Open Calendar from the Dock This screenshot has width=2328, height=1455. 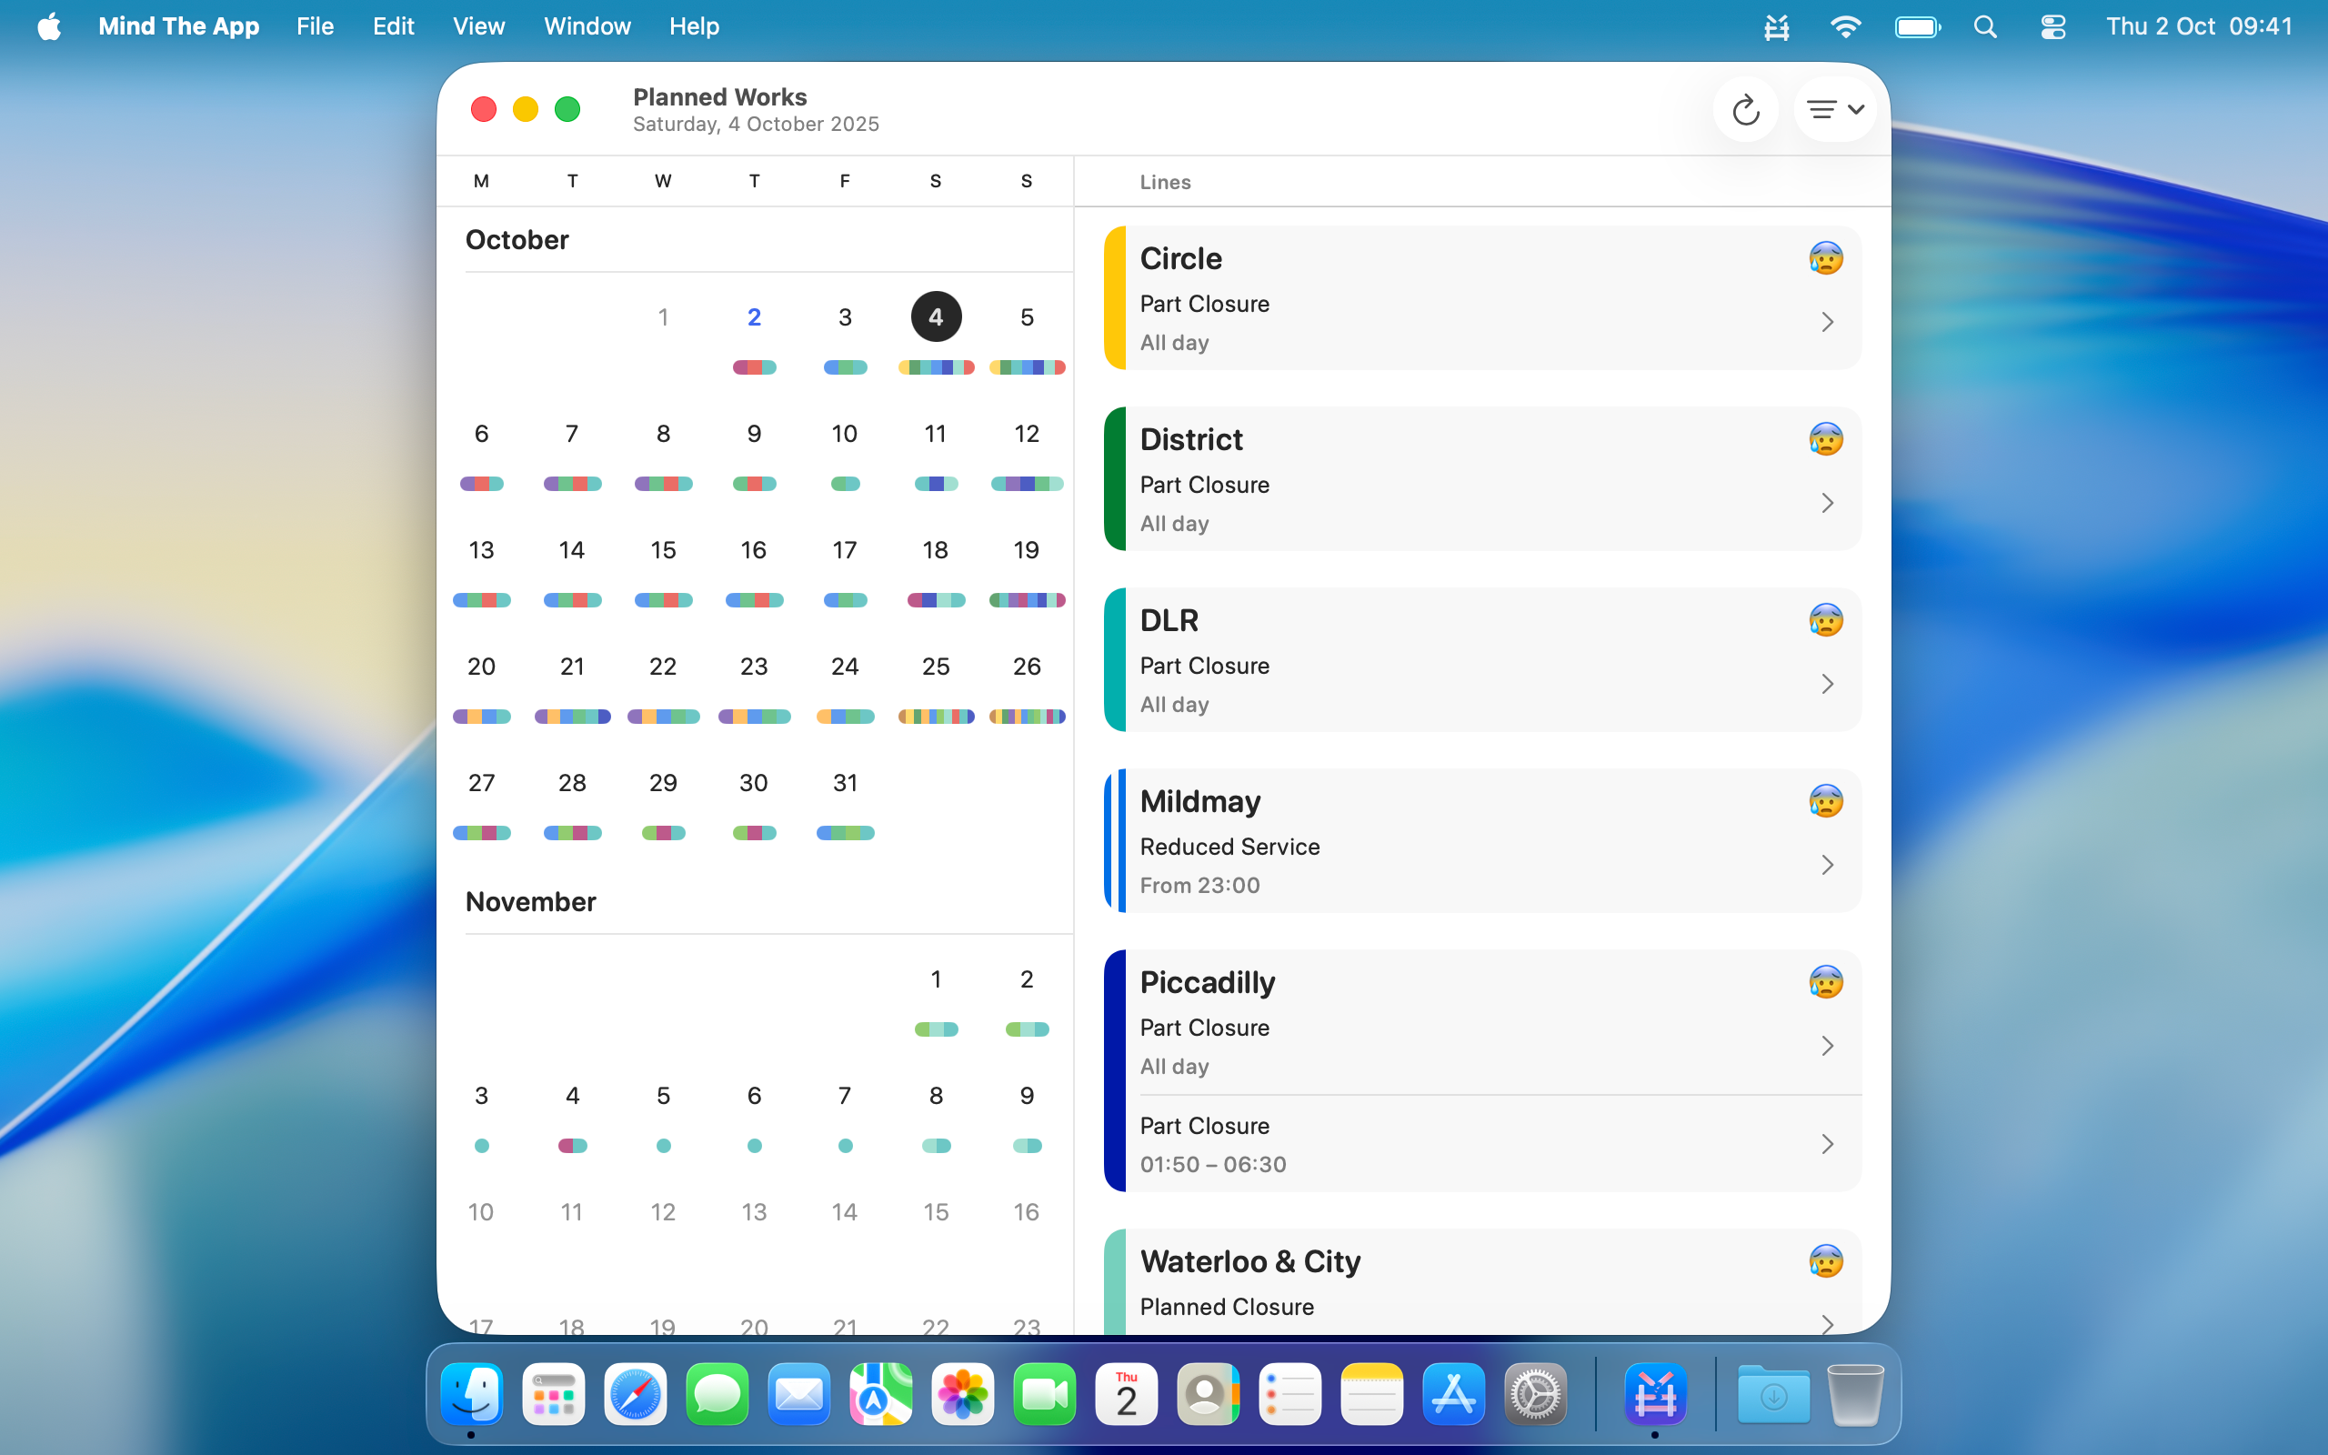pos(1126,1393)
